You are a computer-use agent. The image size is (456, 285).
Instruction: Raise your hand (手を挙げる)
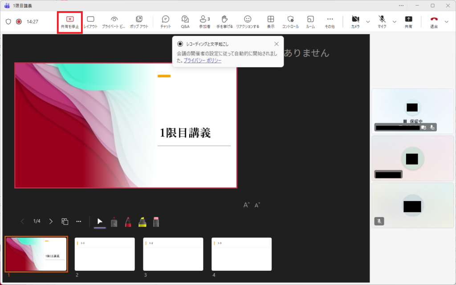pos(224,22)
